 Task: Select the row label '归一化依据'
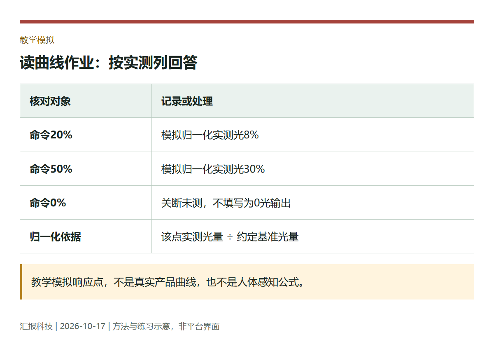55,236
